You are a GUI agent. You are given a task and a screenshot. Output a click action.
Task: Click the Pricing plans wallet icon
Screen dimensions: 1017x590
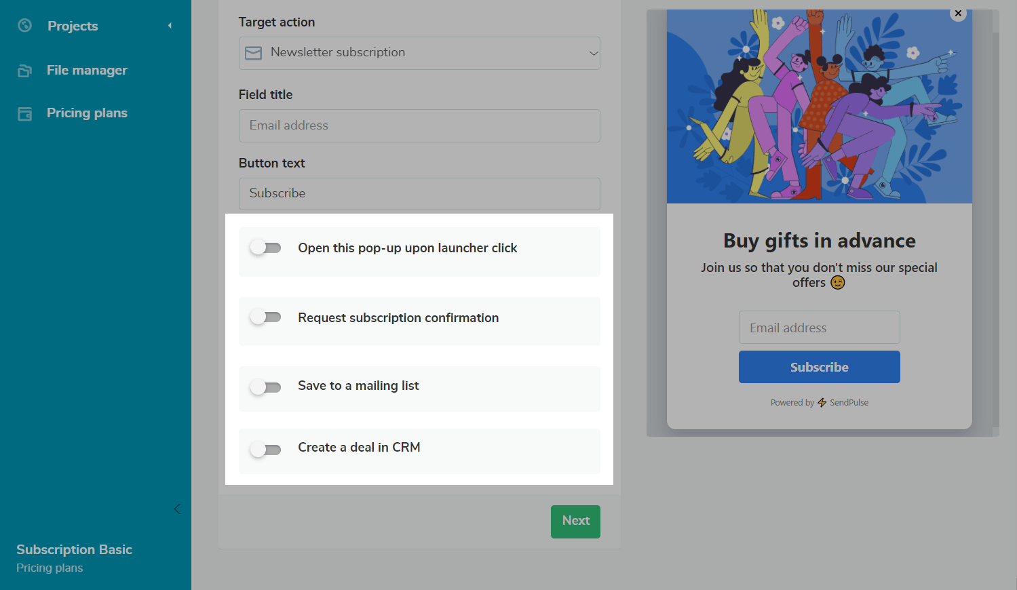coord(25,114)
